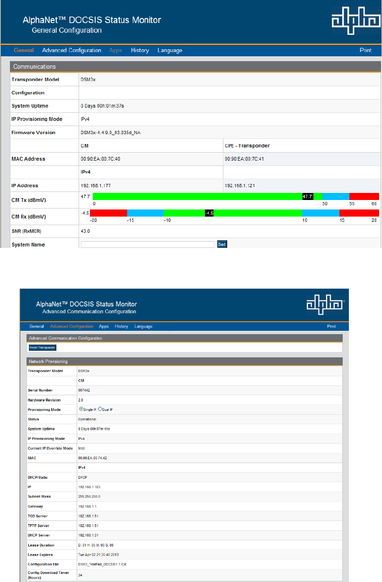Image resolution: width=382 pixels, height=582 pixels.
Task: Click lease duration D: 01 H: 00 M: 00 S: 00
Action: [96, 545]
